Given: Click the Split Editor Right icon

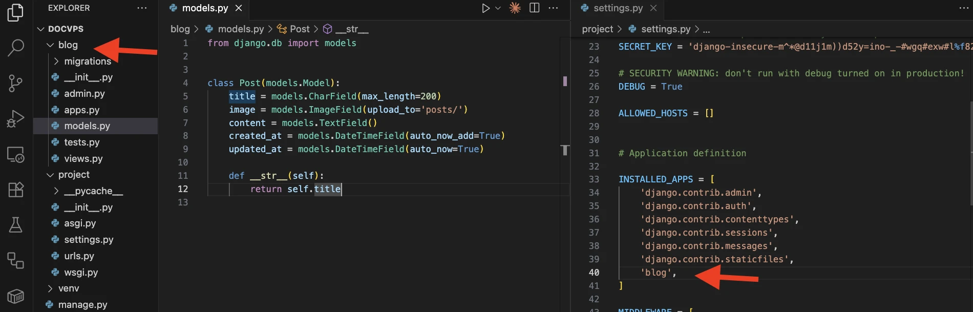Looking at the screenshot, I should (534, 8).
